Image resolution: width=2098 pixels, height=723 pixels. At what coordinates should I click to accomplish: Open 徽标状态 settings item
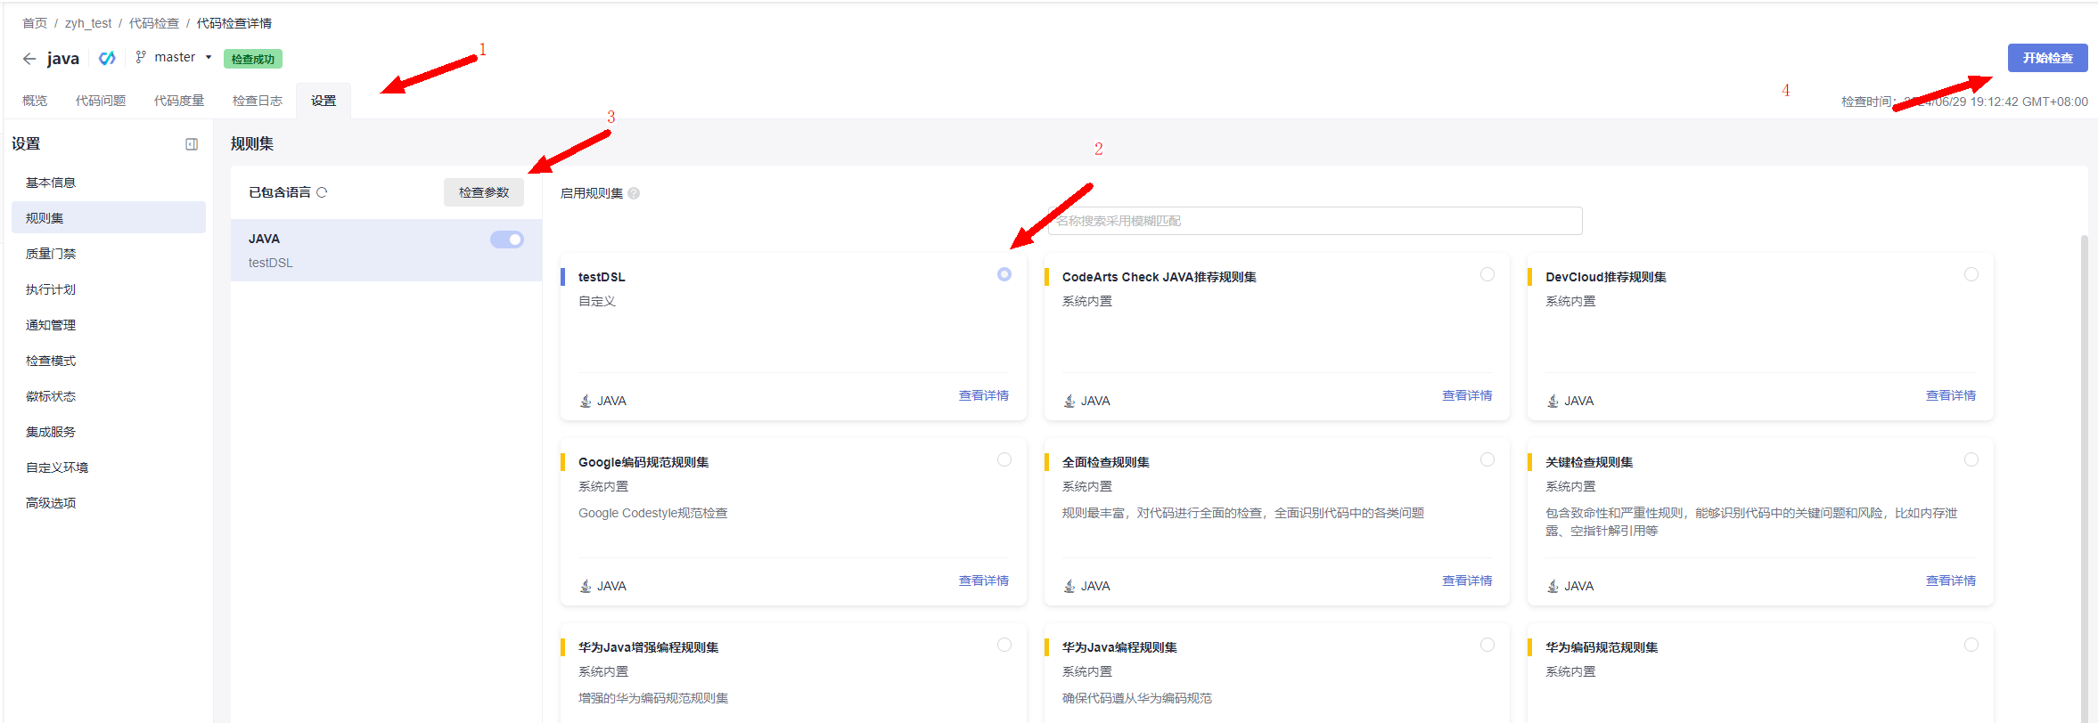pos(109,396)
